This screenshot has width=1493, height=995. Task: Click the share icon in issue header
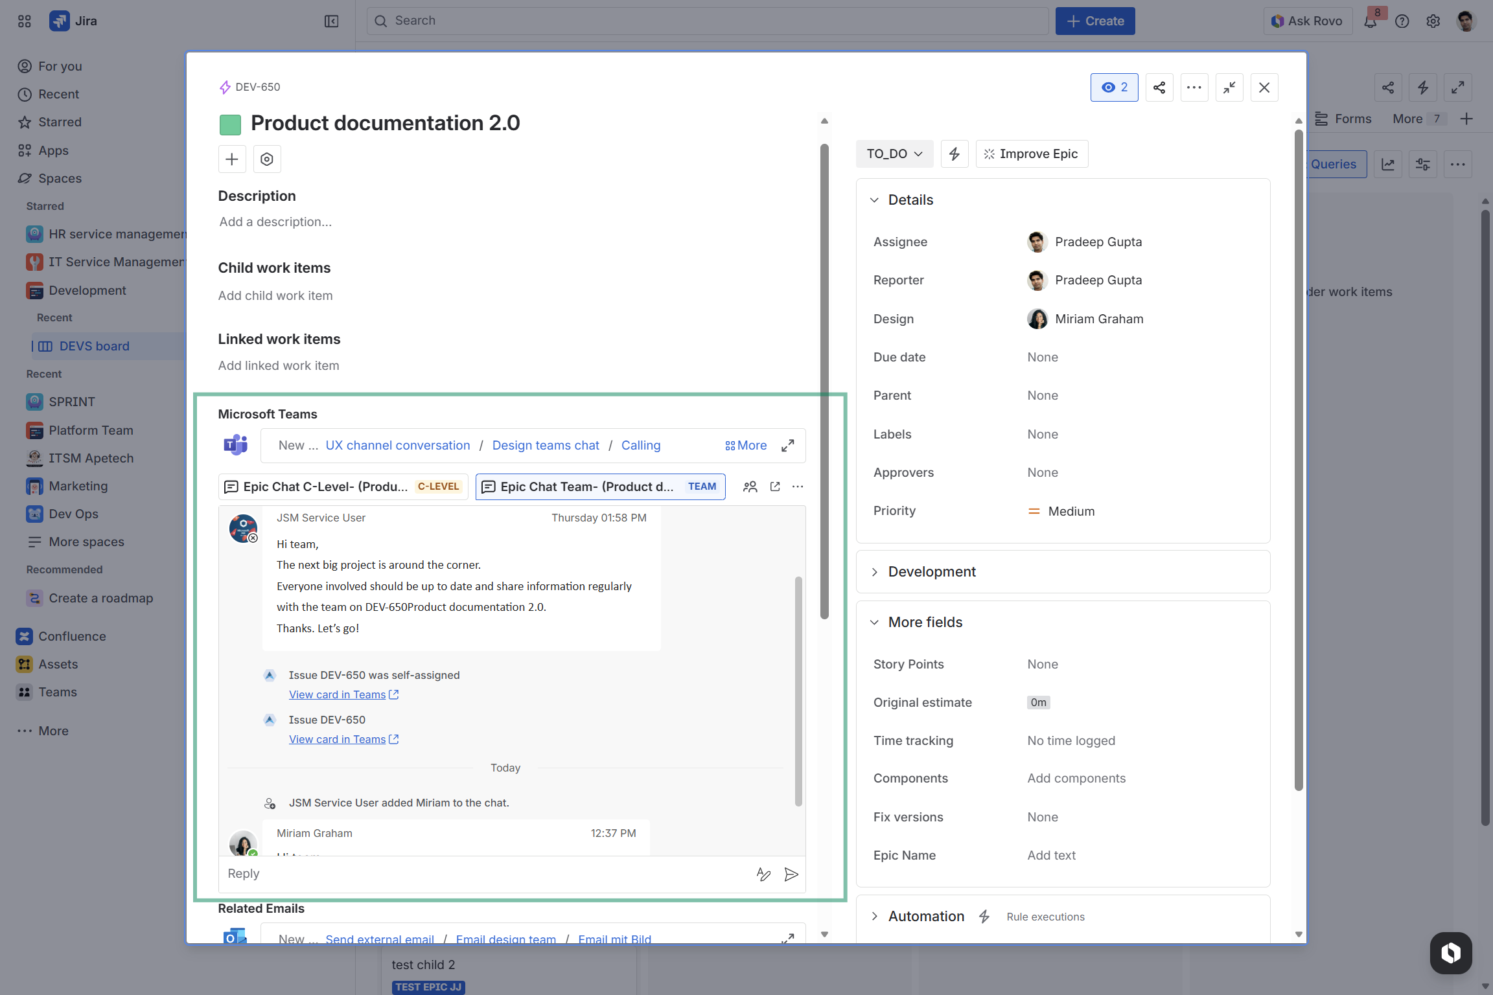click(1159, 87)
